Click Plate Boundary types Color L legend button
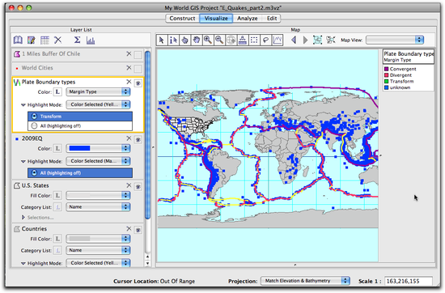Screen dimensions: 445x293 tap(57, 91)
